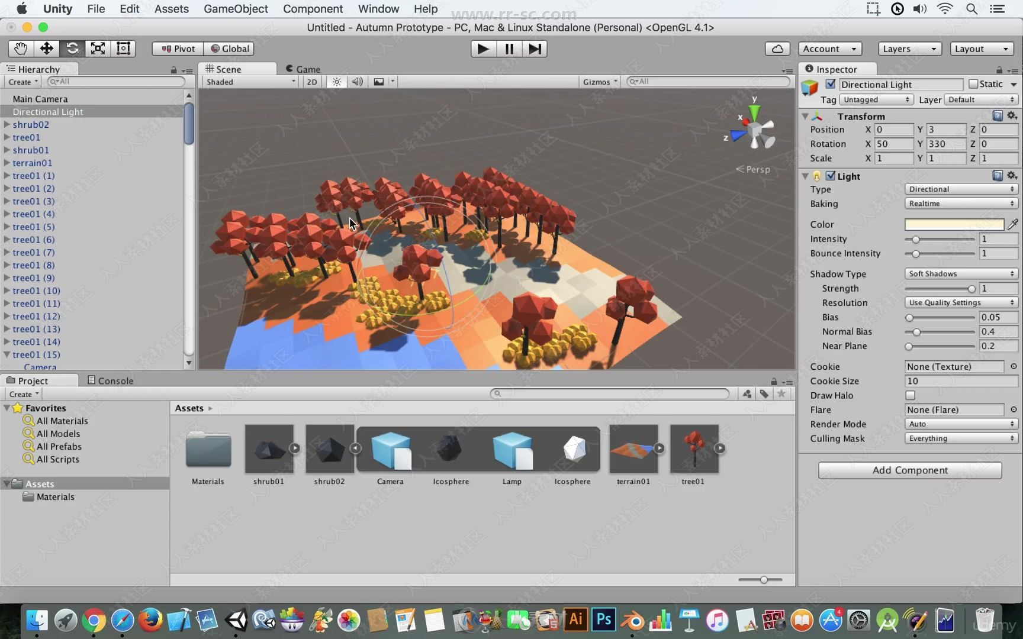
Task: Toggle scene audio speaker icon
Action: click(x=357, y=82)
